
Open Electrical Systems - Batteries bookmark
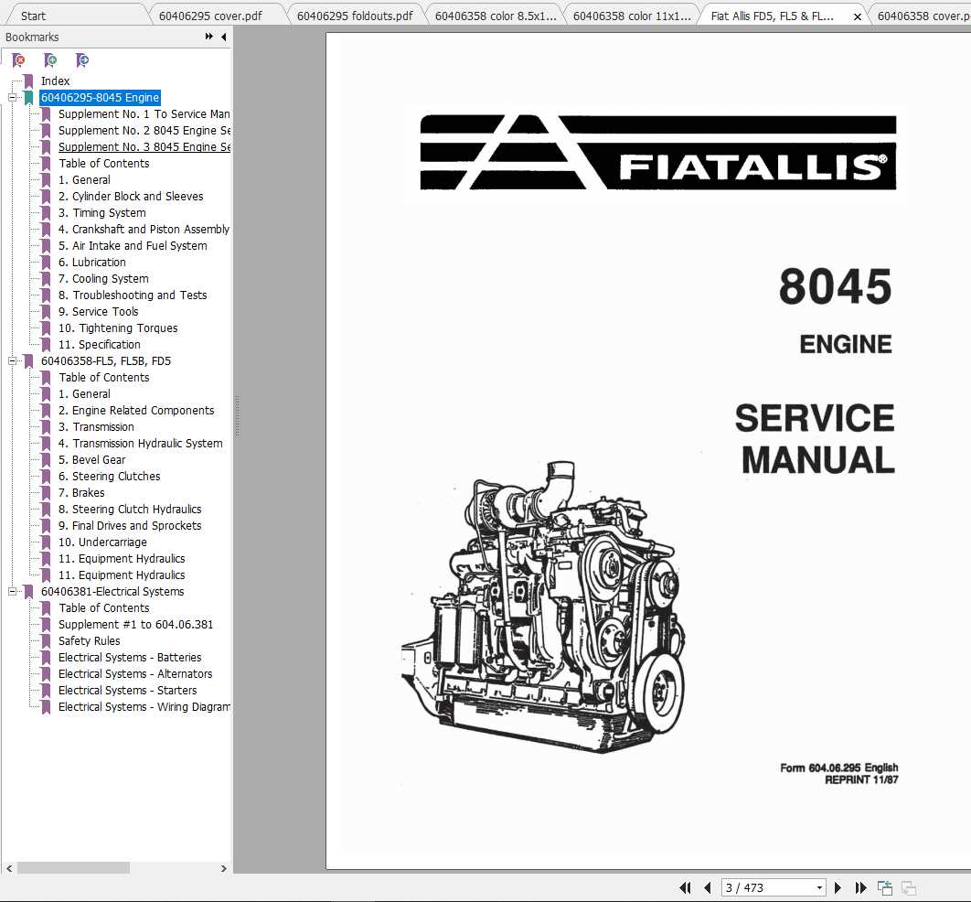click(x=130, y=658)
